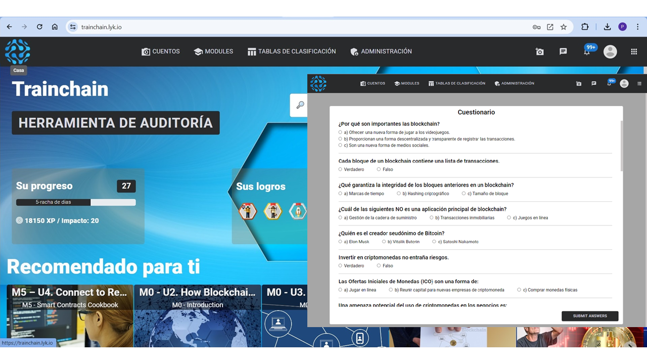Click camera icon in questionnaire window navbar
This screenshot has width=647, height=364.
click(x=579, y=83)
